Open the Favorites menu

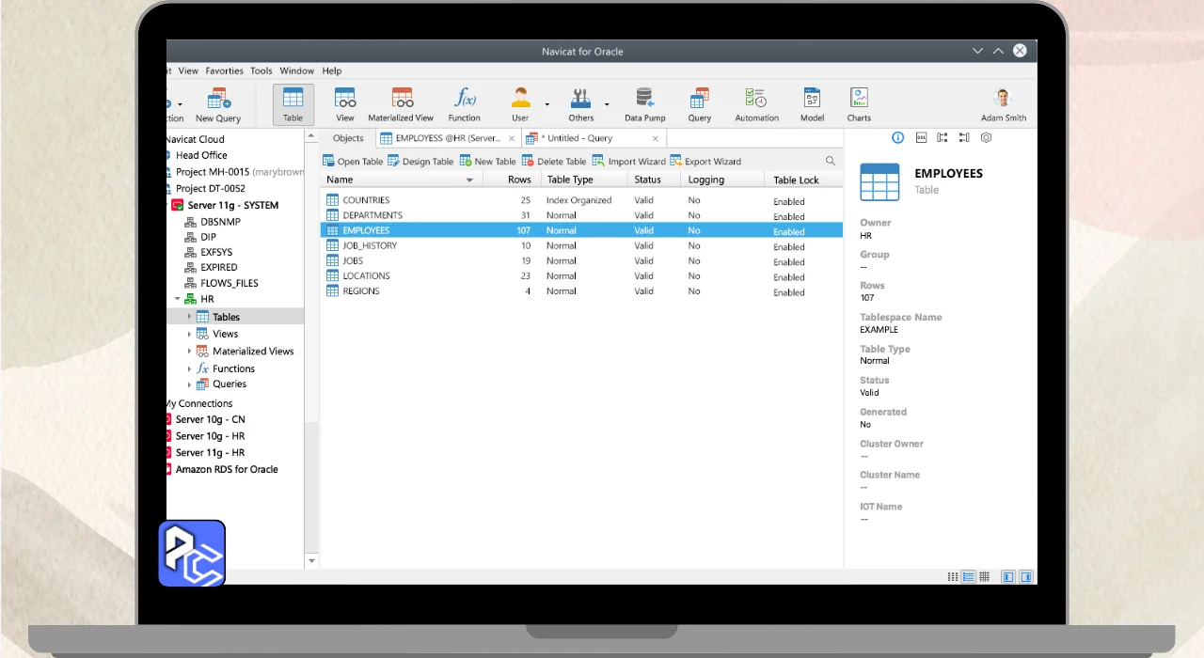tap(224, 70)
